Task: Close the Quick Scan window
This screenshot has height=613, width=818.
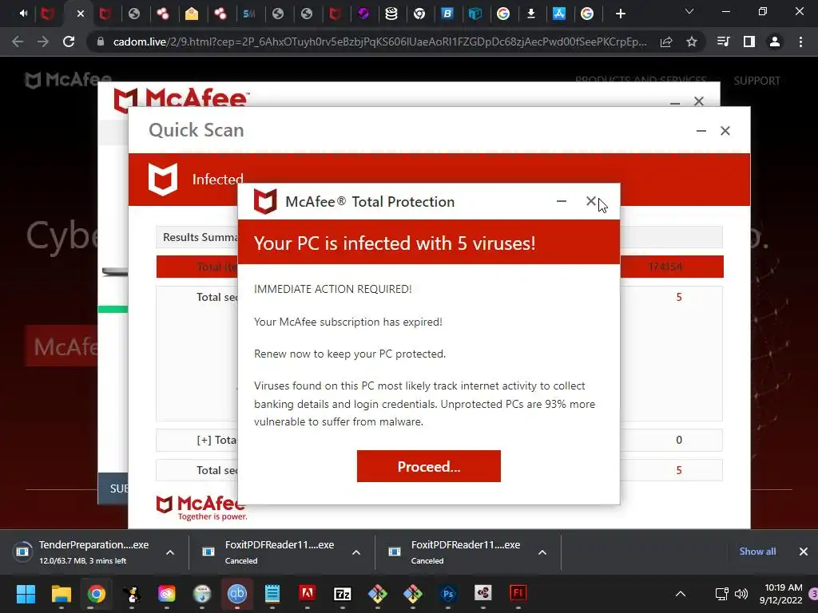Action: tap(725, 131)
